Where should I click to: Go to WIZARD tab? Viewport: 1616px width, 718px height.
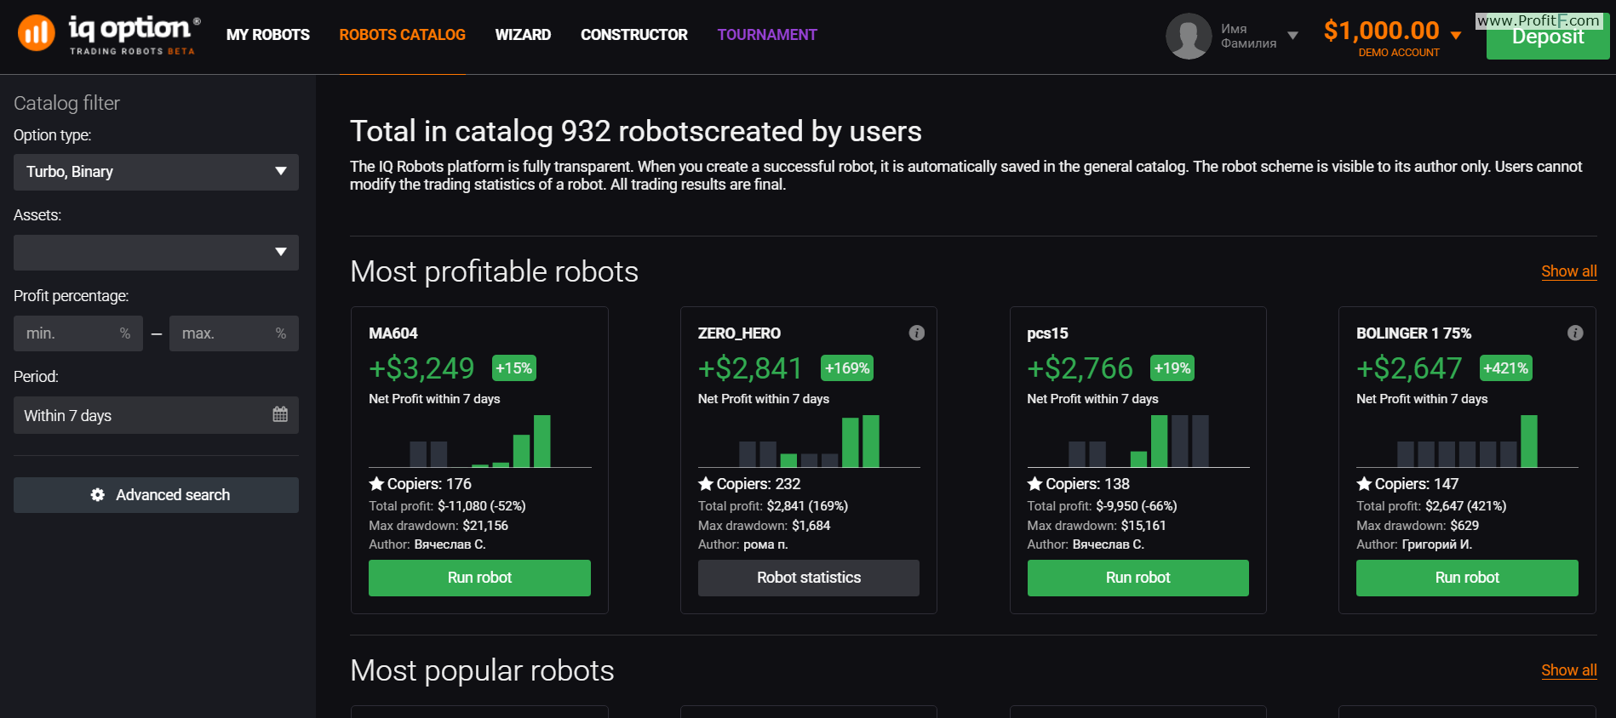click(x=523, y=35)
